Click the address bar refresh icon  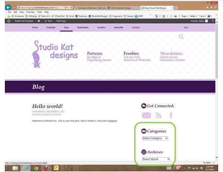(71, 8)
